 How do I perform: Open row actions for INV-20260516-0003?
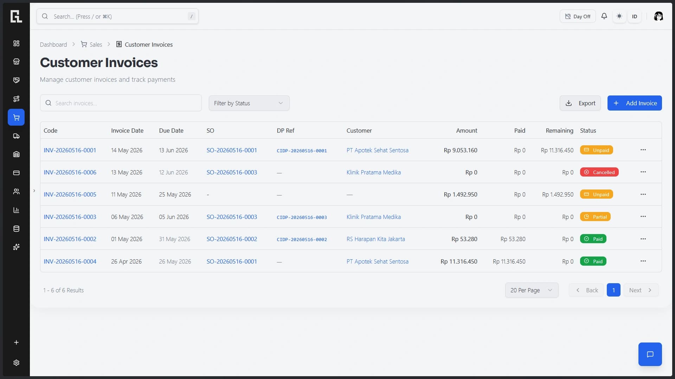pos(643,217)
